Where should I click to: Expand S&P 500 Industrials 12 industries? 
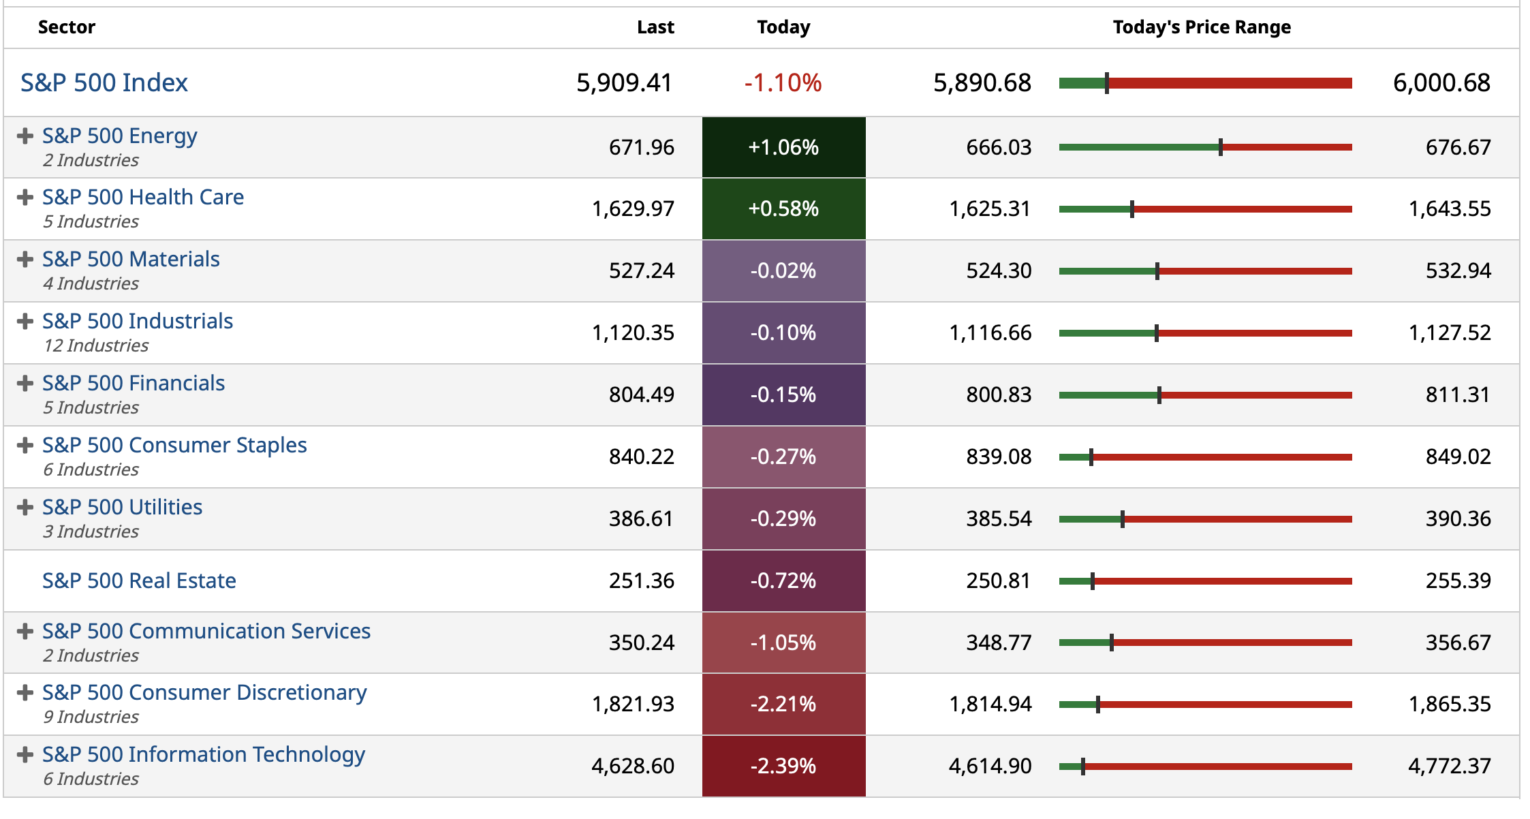click(25, 322)
